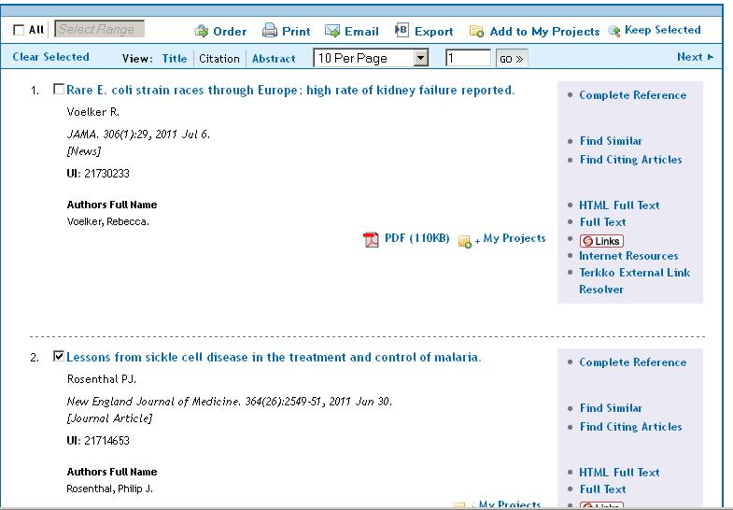The image size is (733, 510).
Task: Click the Order icon in toolbar
Action: [201, 31]
